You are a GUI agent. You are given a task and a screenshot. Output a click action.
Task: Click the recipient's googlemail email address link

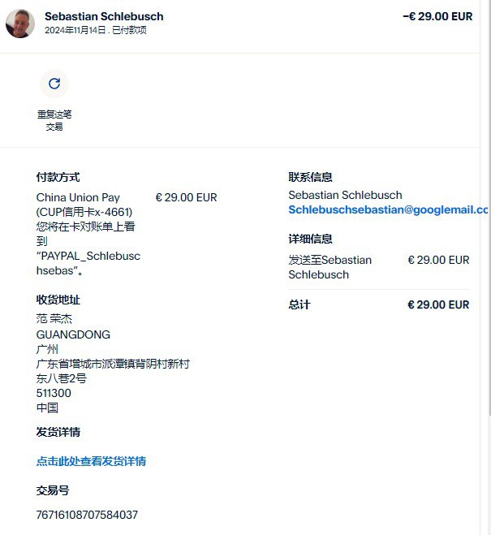[388, 209]
